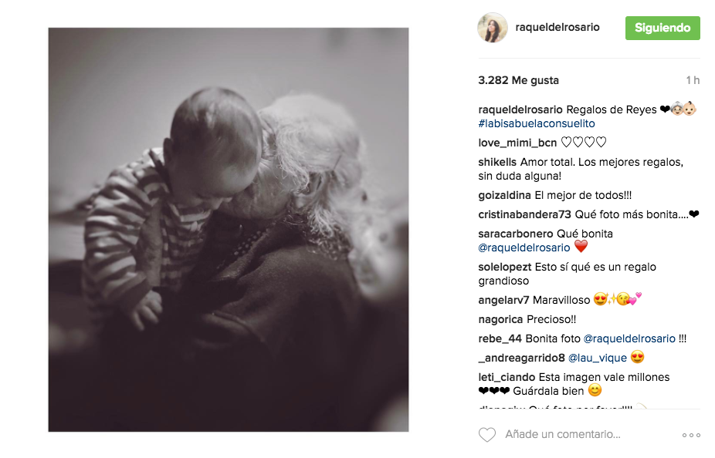715x458 pixels.
Task: Open love_mimi_bcn commenter profile
Action: 517,143
